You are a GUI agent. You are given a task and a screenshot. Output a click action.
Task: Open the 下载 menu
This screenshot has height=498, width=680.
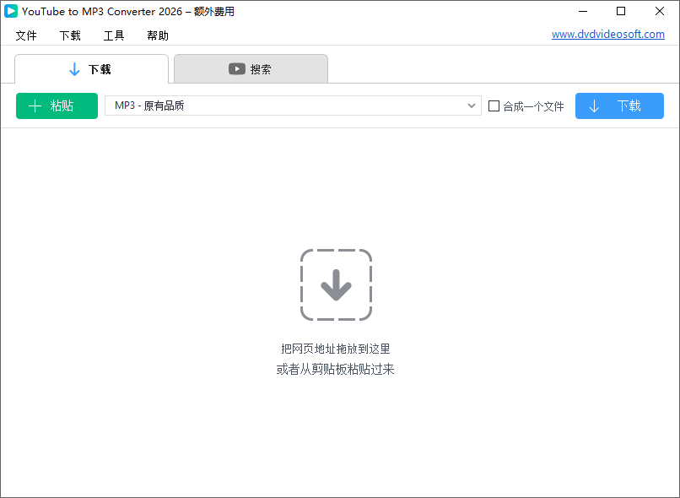pyautogui.click(x=70, y=35)
